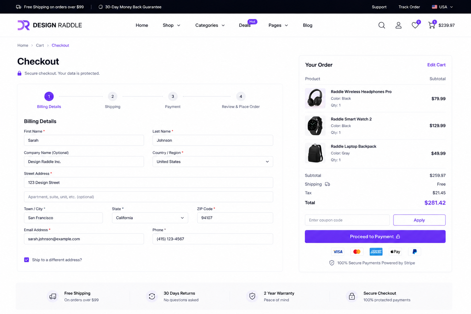Focus the First Name field

(x=84, y=140)
